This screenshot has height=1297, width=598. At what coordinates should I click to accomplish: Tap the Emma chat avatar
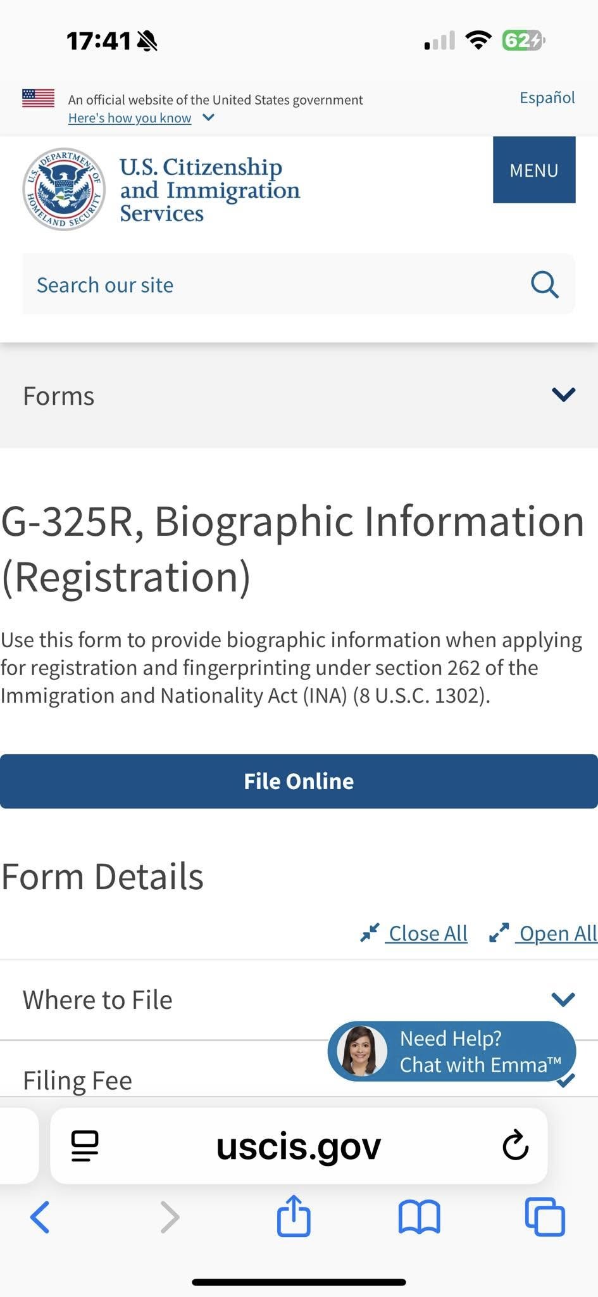[x=363, y=1051]
